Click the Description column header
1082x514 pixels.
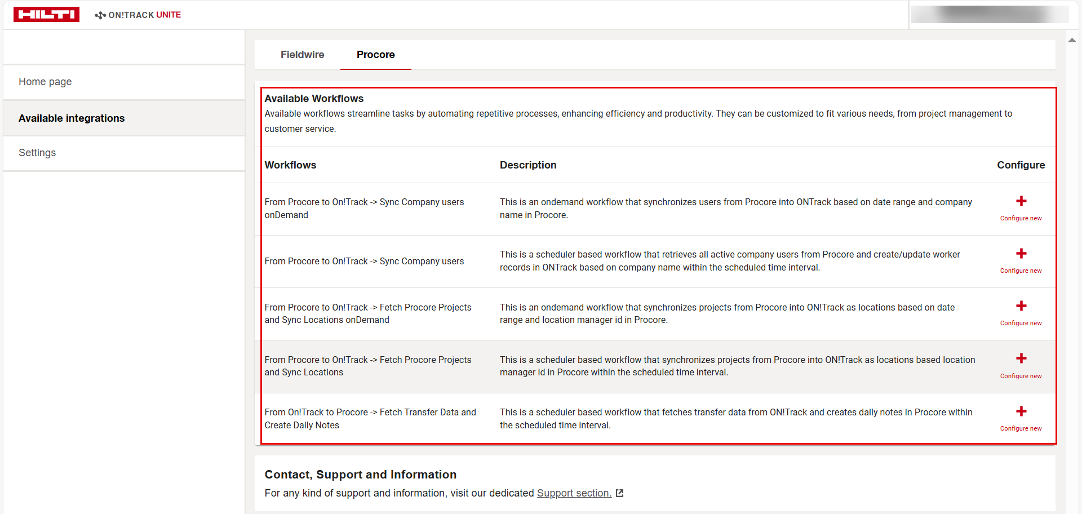pyautogui.click(x=528, y=165)
